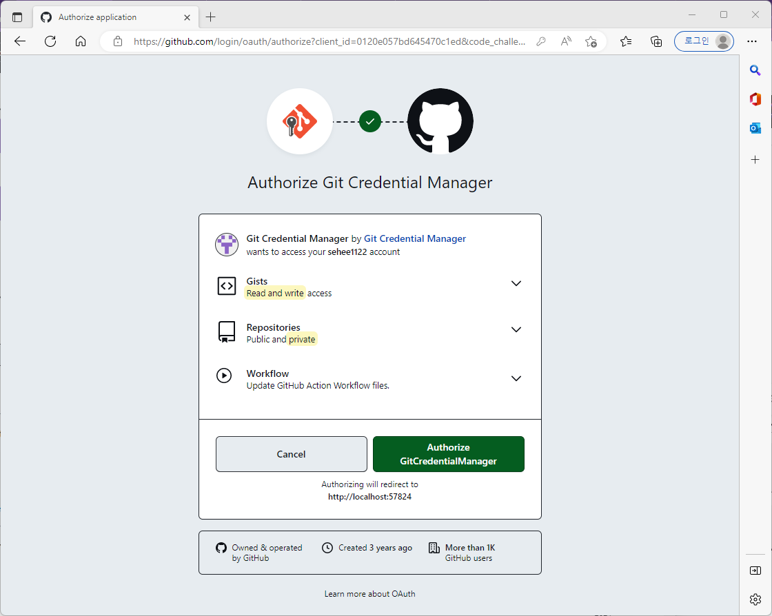Screen dimensions: 772x616
Task: Select the Authorize application tab
Action: pyautogui.click(x=116, y=17)
